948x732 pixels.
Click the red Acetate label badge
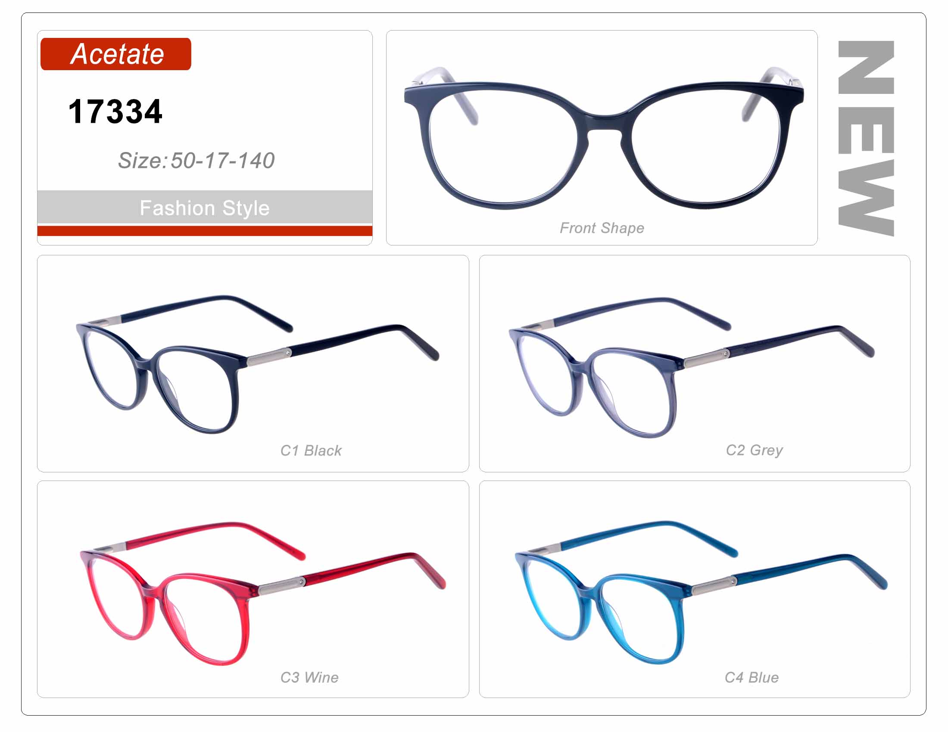(115, 54)
